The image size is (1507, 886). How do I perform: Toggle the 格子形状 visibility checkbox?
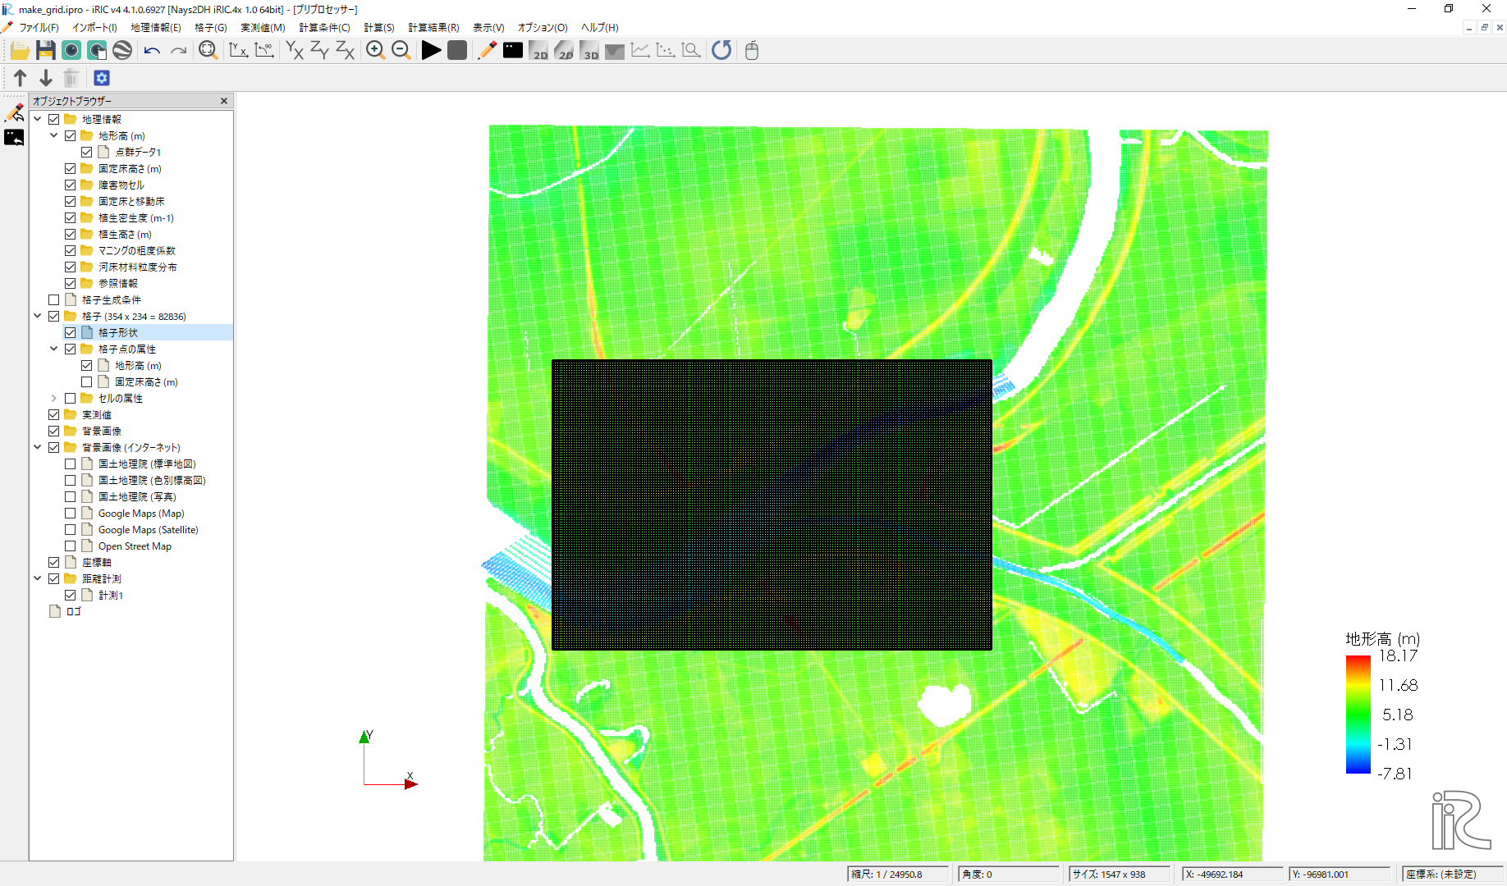coord(71,333)
